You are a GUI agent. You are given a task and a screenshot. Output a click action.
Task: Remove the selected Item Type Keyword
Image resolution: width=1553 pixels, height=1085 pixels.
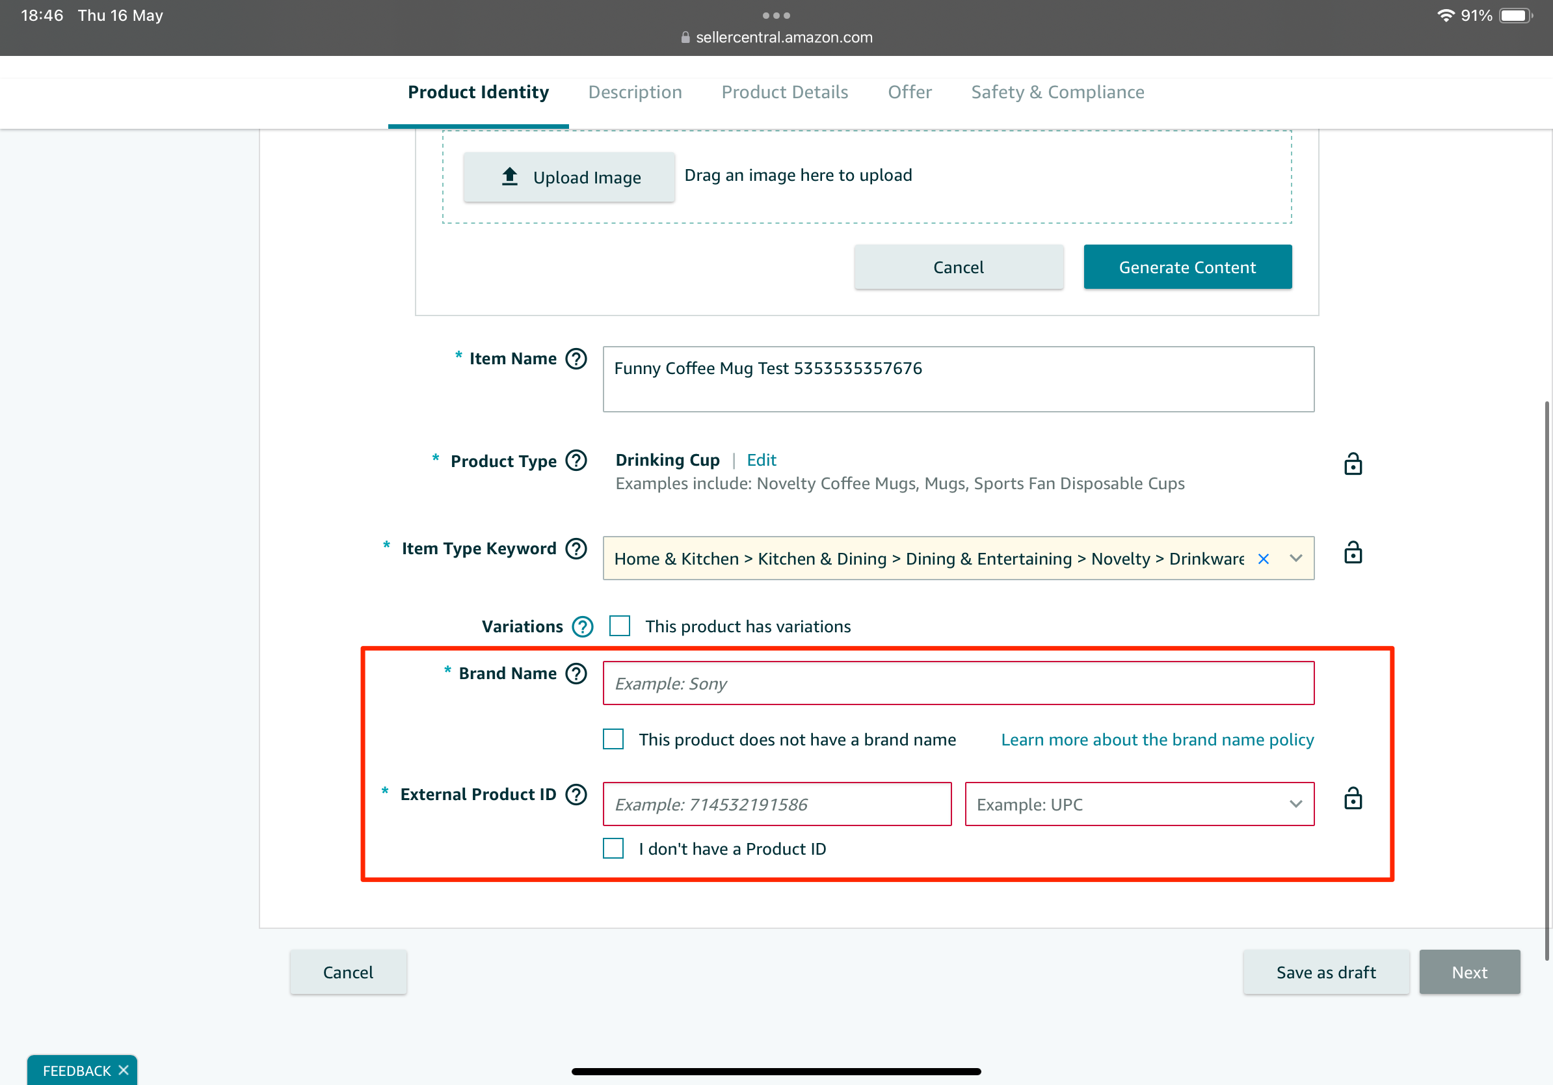pos(1264,559)
